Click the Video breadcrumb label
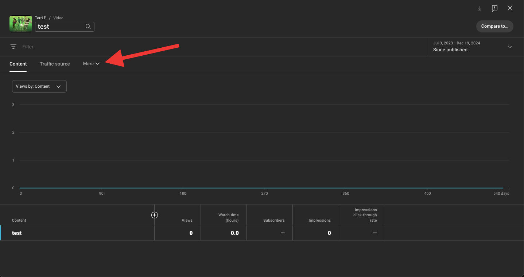This screenshot has width=524, height=277. [x=58, y=18]
